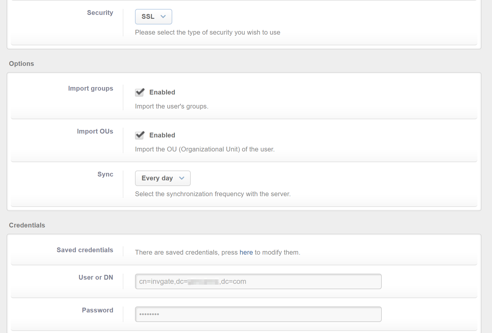The width and height of the screenshot is (492, 333).
Task: Click the Security field label
Action: (100, 13)
